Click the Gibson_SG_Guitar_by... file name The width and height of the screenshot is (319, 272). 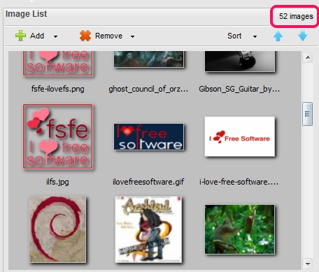tap(239, 89)
